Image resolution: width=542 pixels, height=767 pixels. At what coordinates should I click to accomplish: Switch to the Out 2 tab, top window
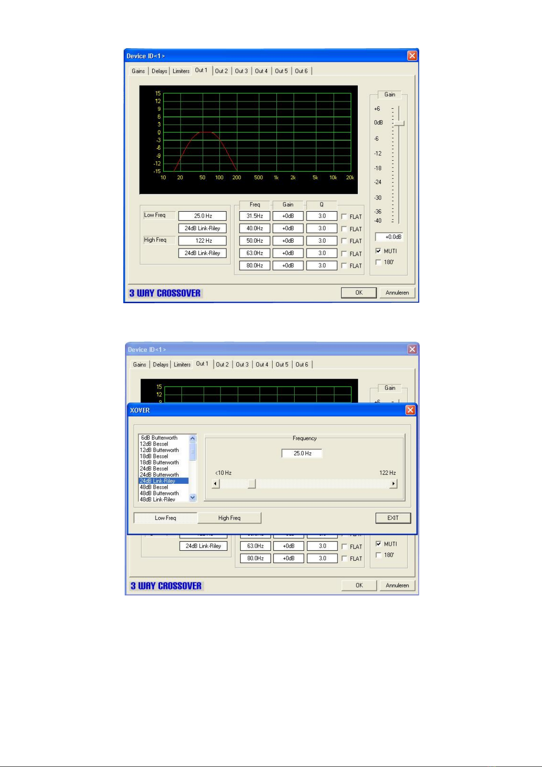click(x=221, y=71)
